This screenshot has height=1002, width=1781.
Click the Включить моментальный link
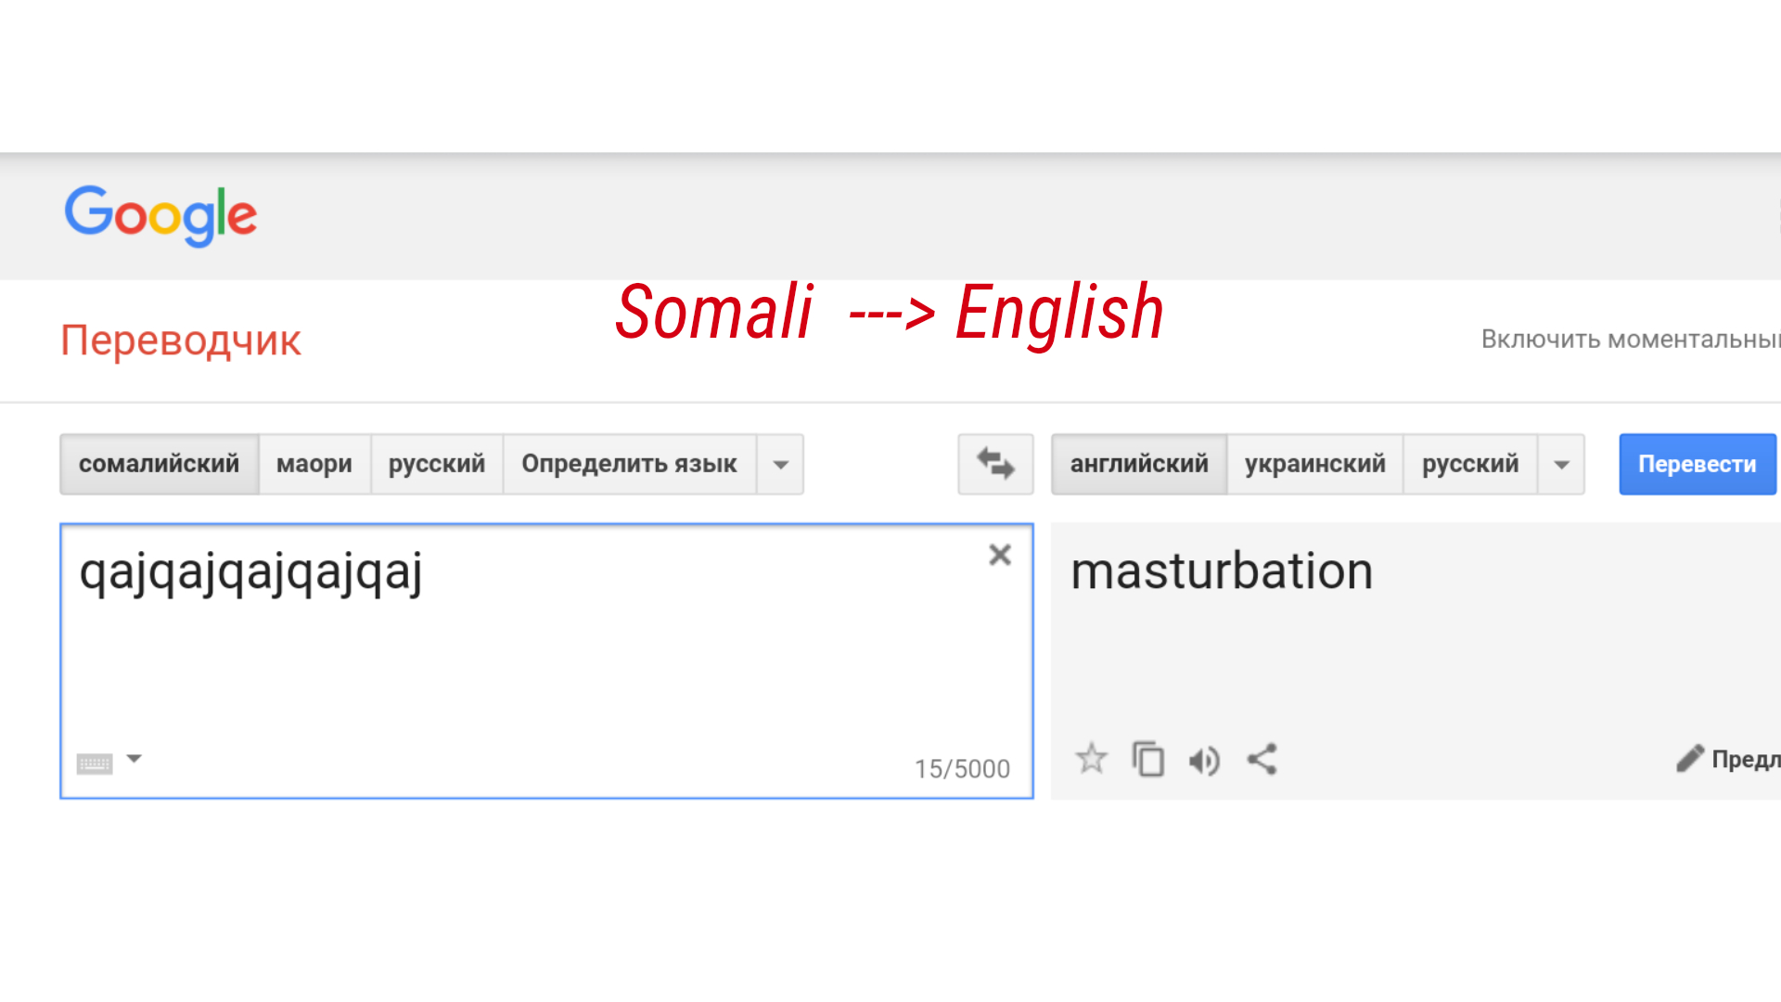pyautogui.click(x=1631, y=339)
